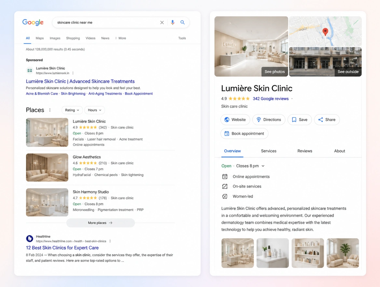Click the arrow in More places

pyautogui.click(x=111, y=223)
